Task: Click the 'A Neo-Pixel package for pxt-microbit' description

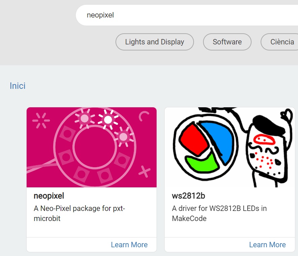Action: pyautogui.click(x=79, y=214)
